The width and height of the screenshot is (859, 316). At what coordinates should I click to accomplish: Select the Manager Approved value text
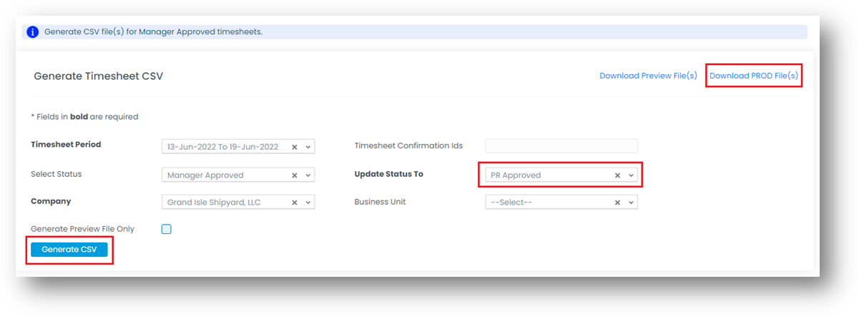205,175
